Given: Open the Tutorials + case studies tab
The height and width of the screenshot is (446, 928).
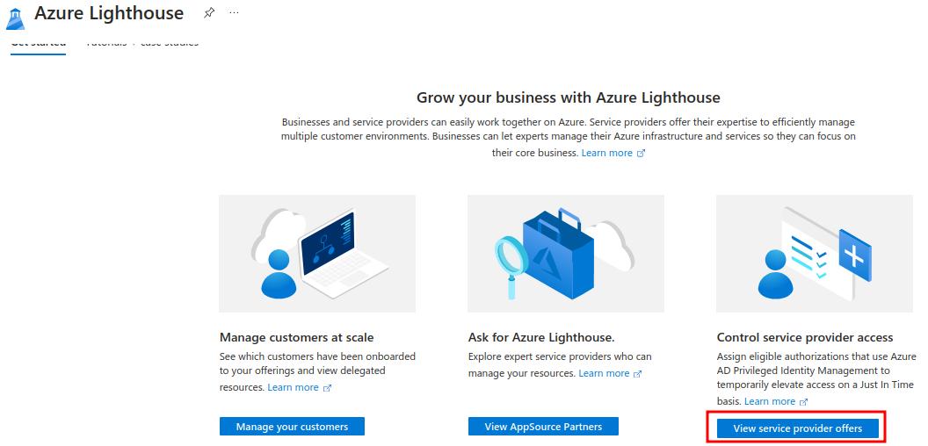Looking at the screenshot, I should (x=142, y=43).
